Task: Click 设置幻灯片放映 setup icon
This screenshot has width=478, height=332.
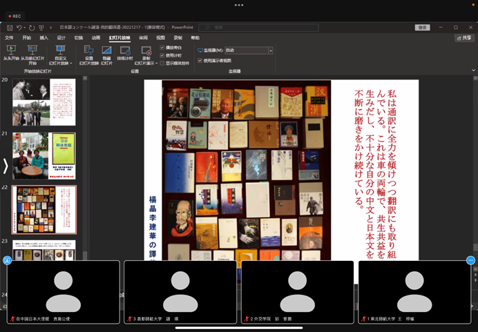Action: [88, 50]
